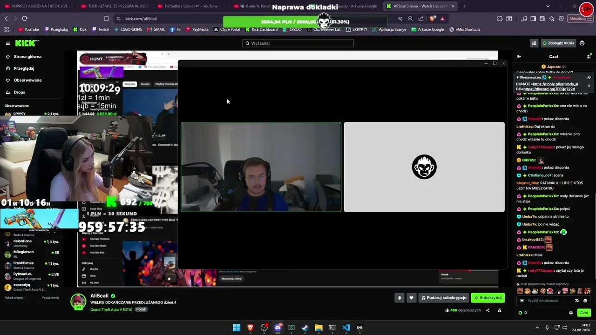The image size is (596, 335).
Task: Click Pokaż mniej in sidebar
Action: coord(50,298)
